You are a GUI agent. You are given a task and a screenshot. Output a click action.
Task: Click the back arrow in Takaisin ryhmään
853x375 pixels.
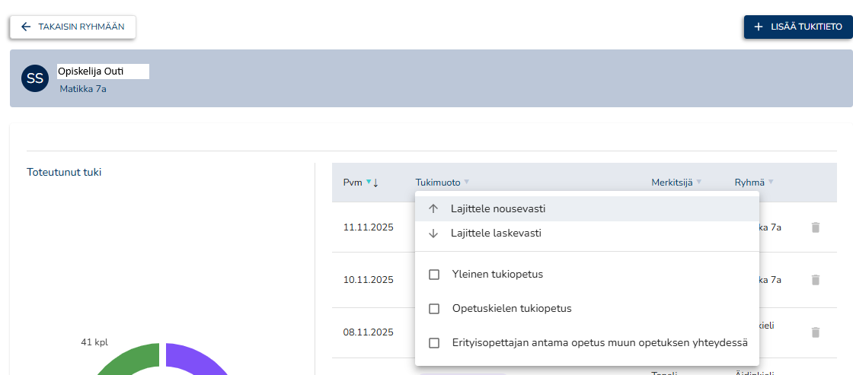pyautogui.click(x=26, y=27)
